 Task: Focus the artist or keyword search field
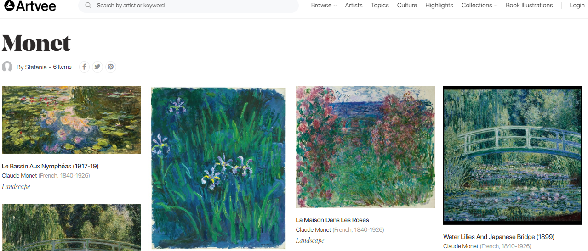pos(188,6)
